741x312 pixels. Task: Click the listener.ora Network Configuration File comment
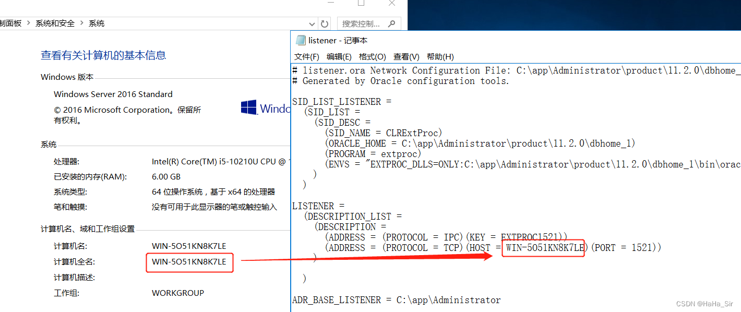517,70
